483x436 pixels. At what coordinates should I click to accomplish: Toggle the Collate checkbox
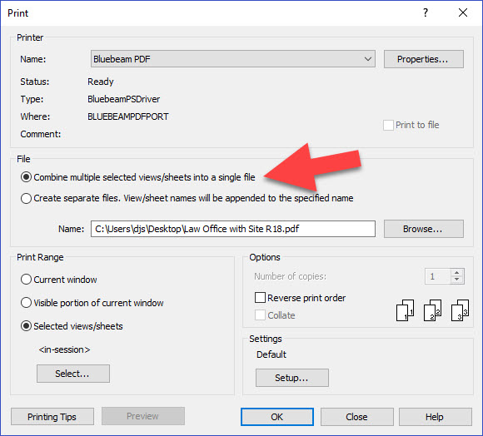click(x=261, y=315)
